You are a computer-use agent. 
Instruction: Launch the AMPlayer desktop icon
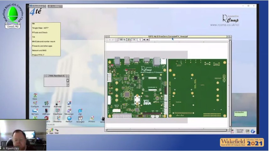coord(46,112)
